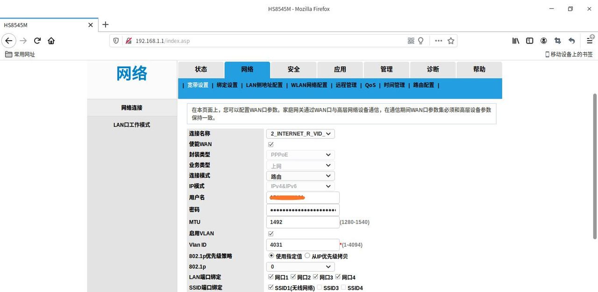The width and height of the screenshot is (598, 292).
Task: Click the 用户名 input field
Action: 303,198
